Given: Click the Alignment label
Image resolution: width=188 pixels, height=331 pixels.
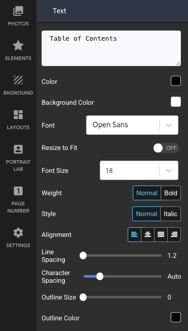Looking at the screenshot, I should point(56,235).
